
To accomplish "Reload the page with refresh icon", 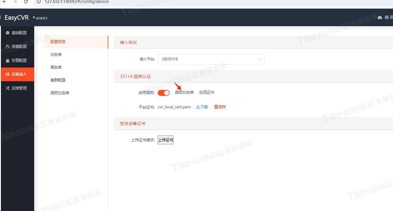I will [26, 2].
